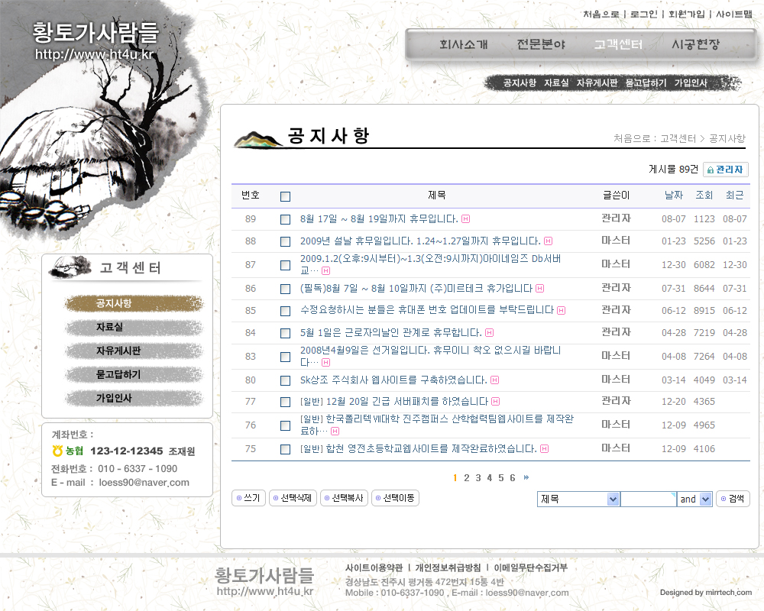Click the icon after post 86 title
This screenshot has height=611, width=764.
tap(539, 289)
